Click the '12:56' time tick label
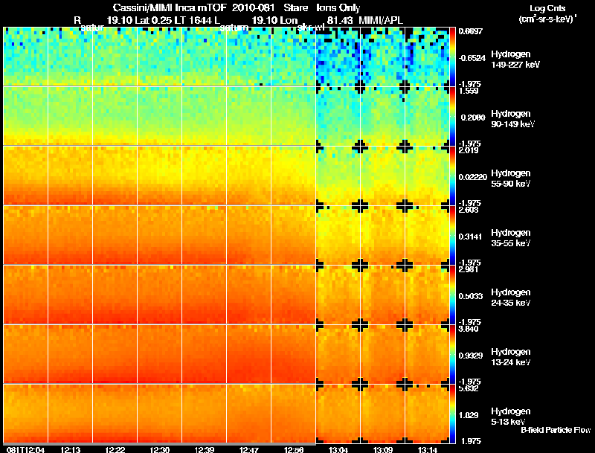 coord(294,449)
